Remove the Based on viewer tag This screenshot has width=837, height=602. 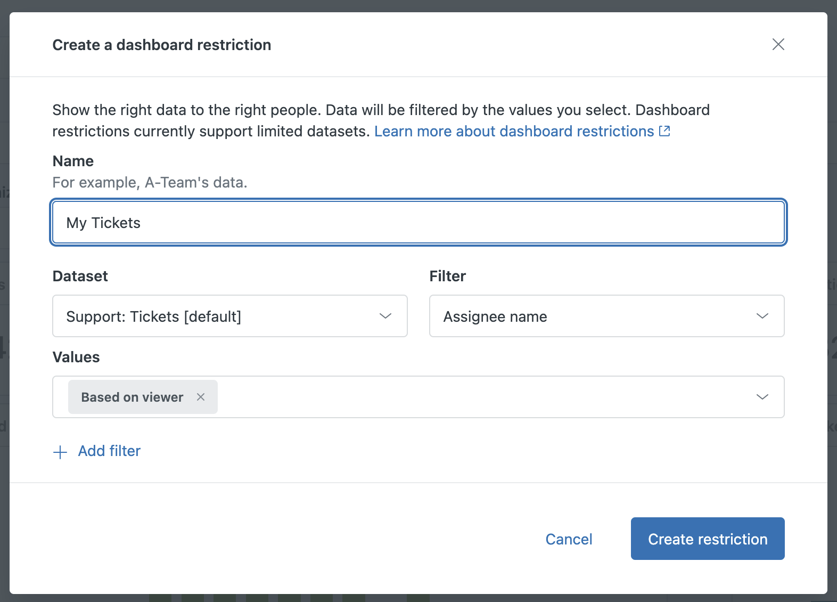coord(201,397)
